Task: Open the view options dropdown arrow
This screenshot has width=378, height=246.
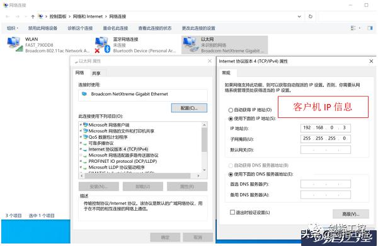Action: (x=360, y=28)
